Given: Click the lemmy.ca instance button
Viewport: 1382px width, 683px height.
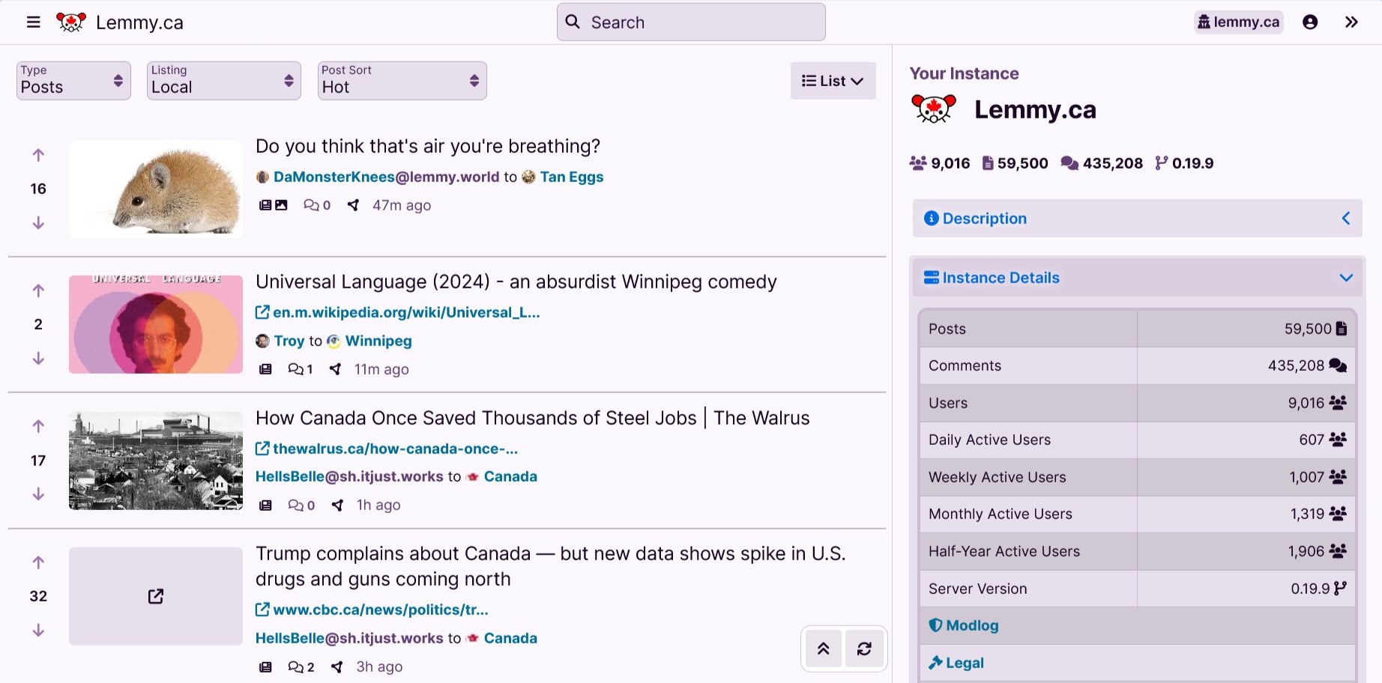Looking at the screenshot, I should (1238, 22).
